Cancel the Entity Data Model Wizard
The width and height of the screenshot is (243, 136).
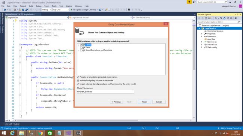click(x=159, y=102)
